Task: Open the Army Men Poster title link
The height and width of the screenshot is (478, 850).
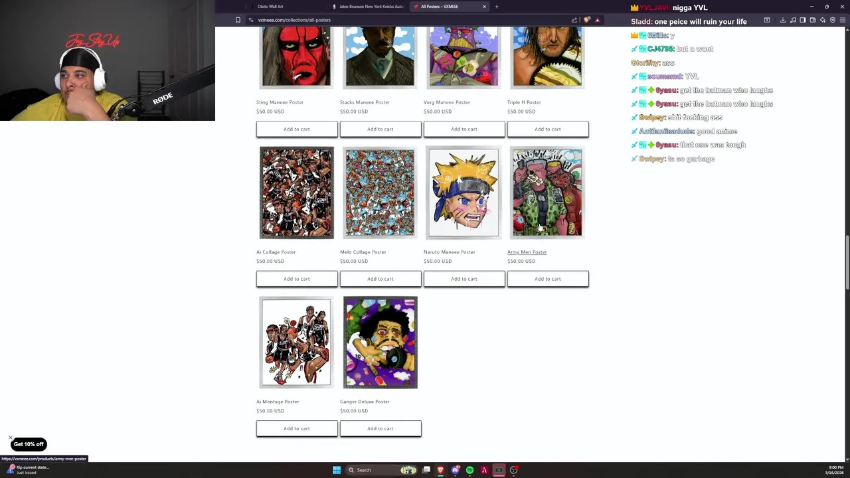Action: point(527,252)
